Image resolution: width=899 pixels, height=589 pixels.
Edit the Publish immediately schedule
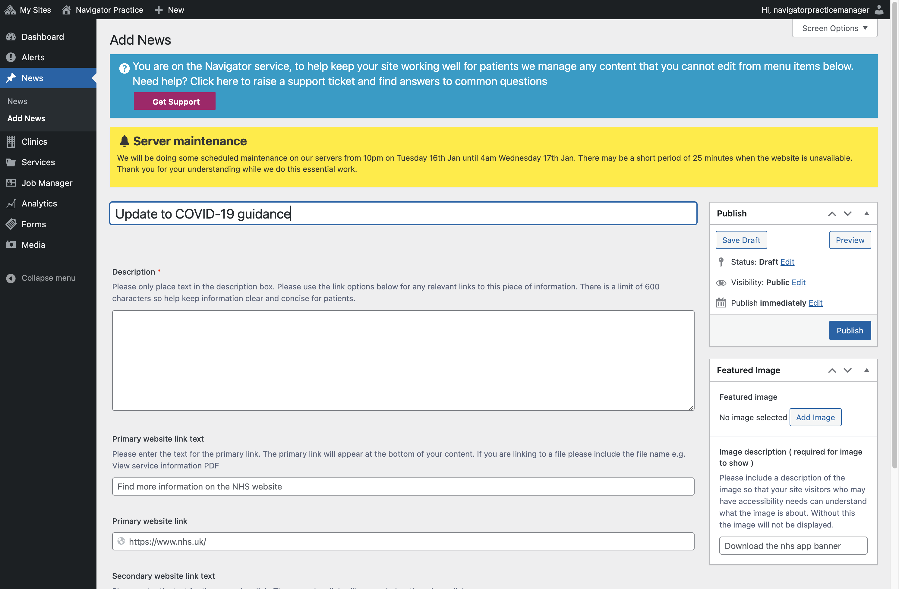[815, 303]
